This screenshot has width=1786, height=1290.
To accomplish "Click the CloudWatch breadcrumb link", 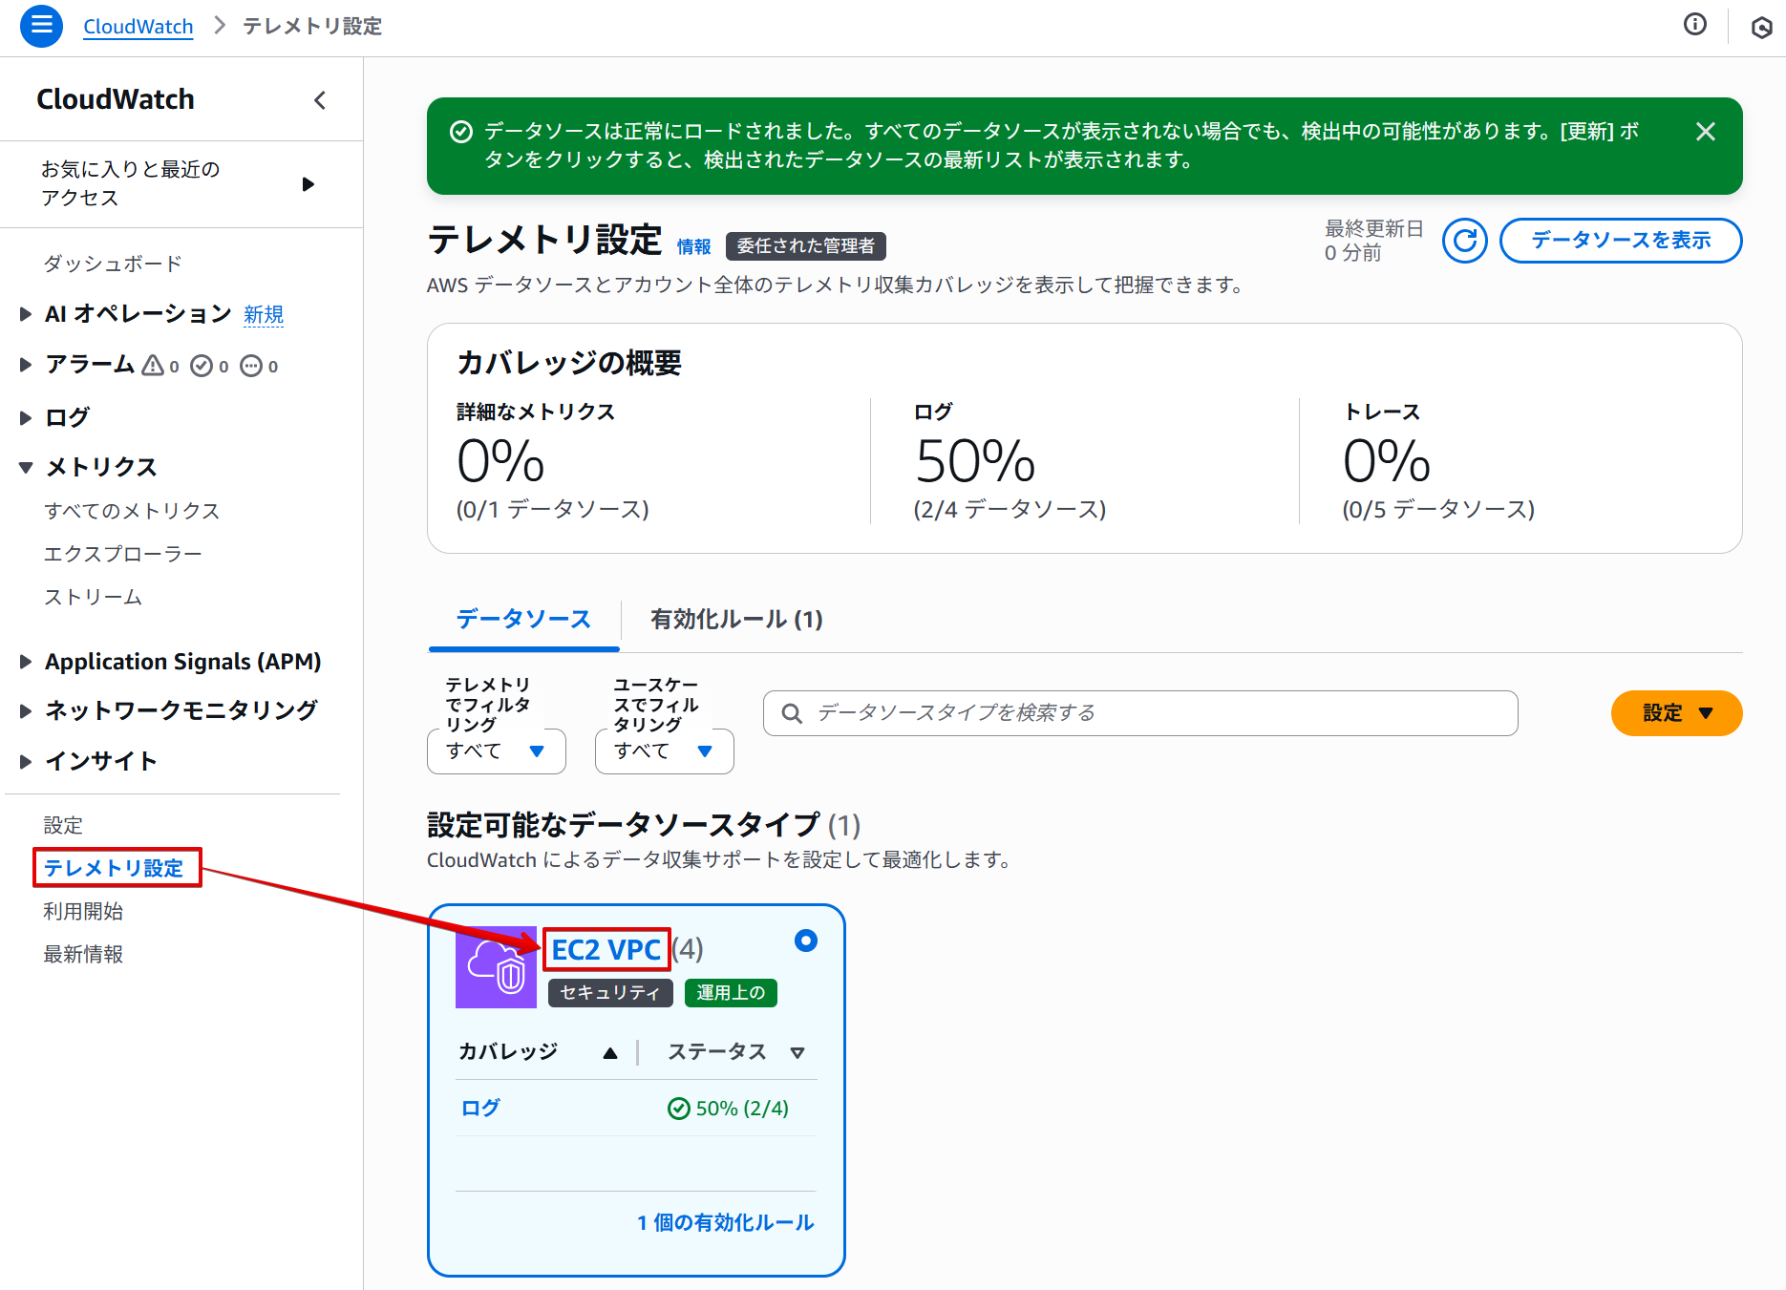I will tap(138, 27).
